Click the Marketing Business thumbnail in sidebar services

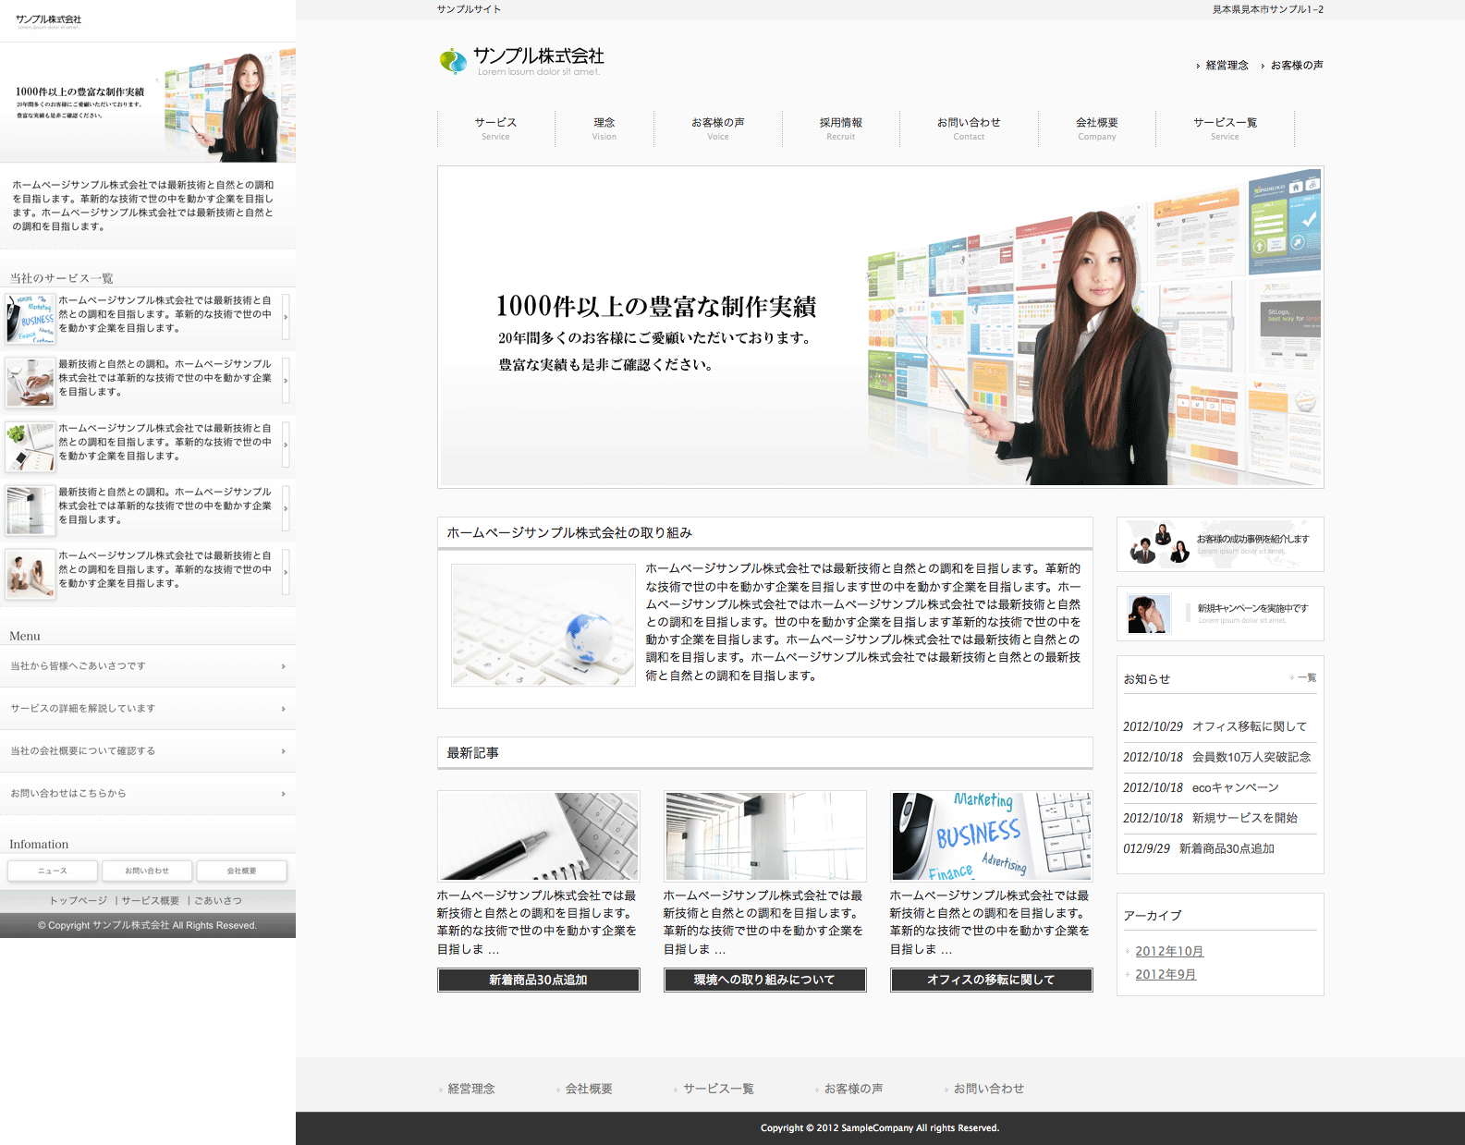[x=31, y=319]
